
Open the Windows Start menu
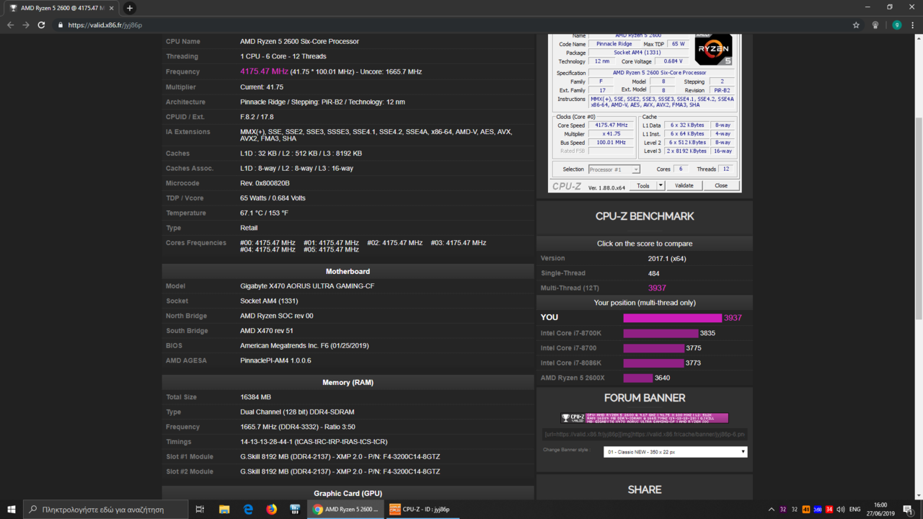pos(12,510)
